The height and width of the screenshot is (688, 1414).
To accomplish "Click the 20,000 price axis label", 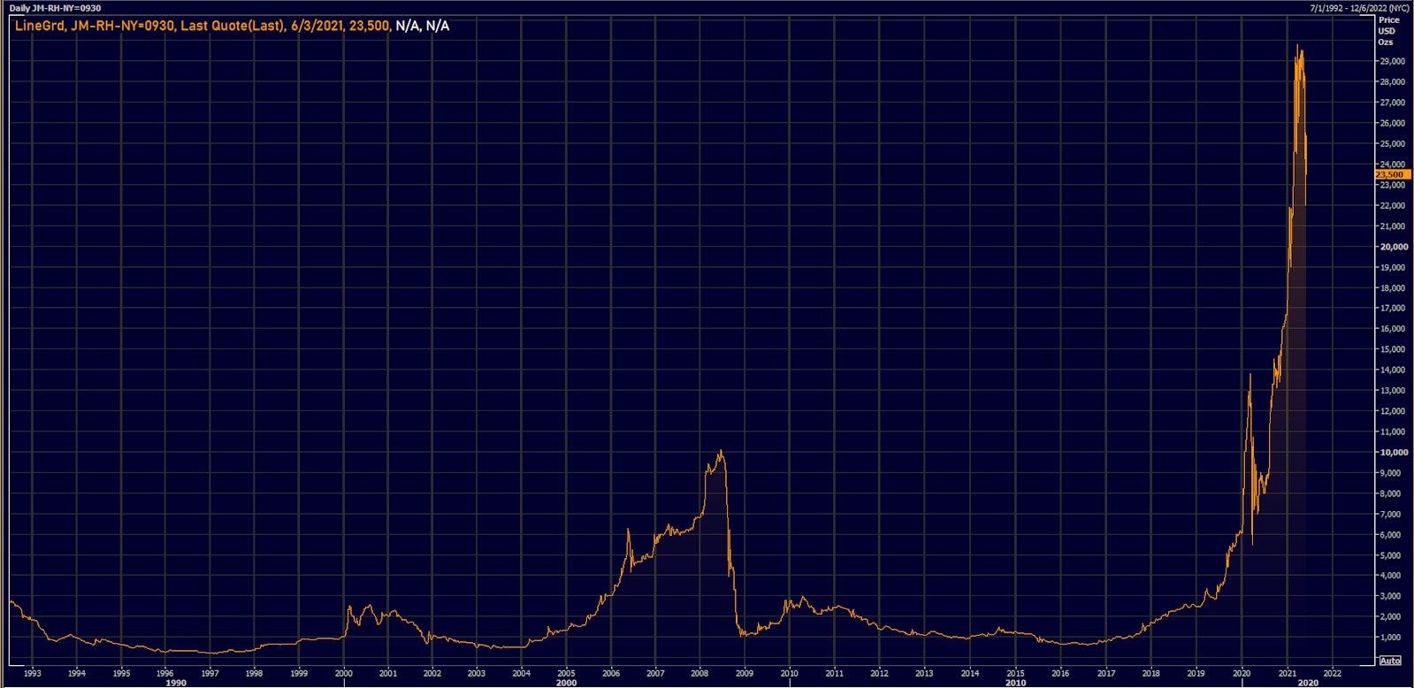I will tap(1394, 247).
